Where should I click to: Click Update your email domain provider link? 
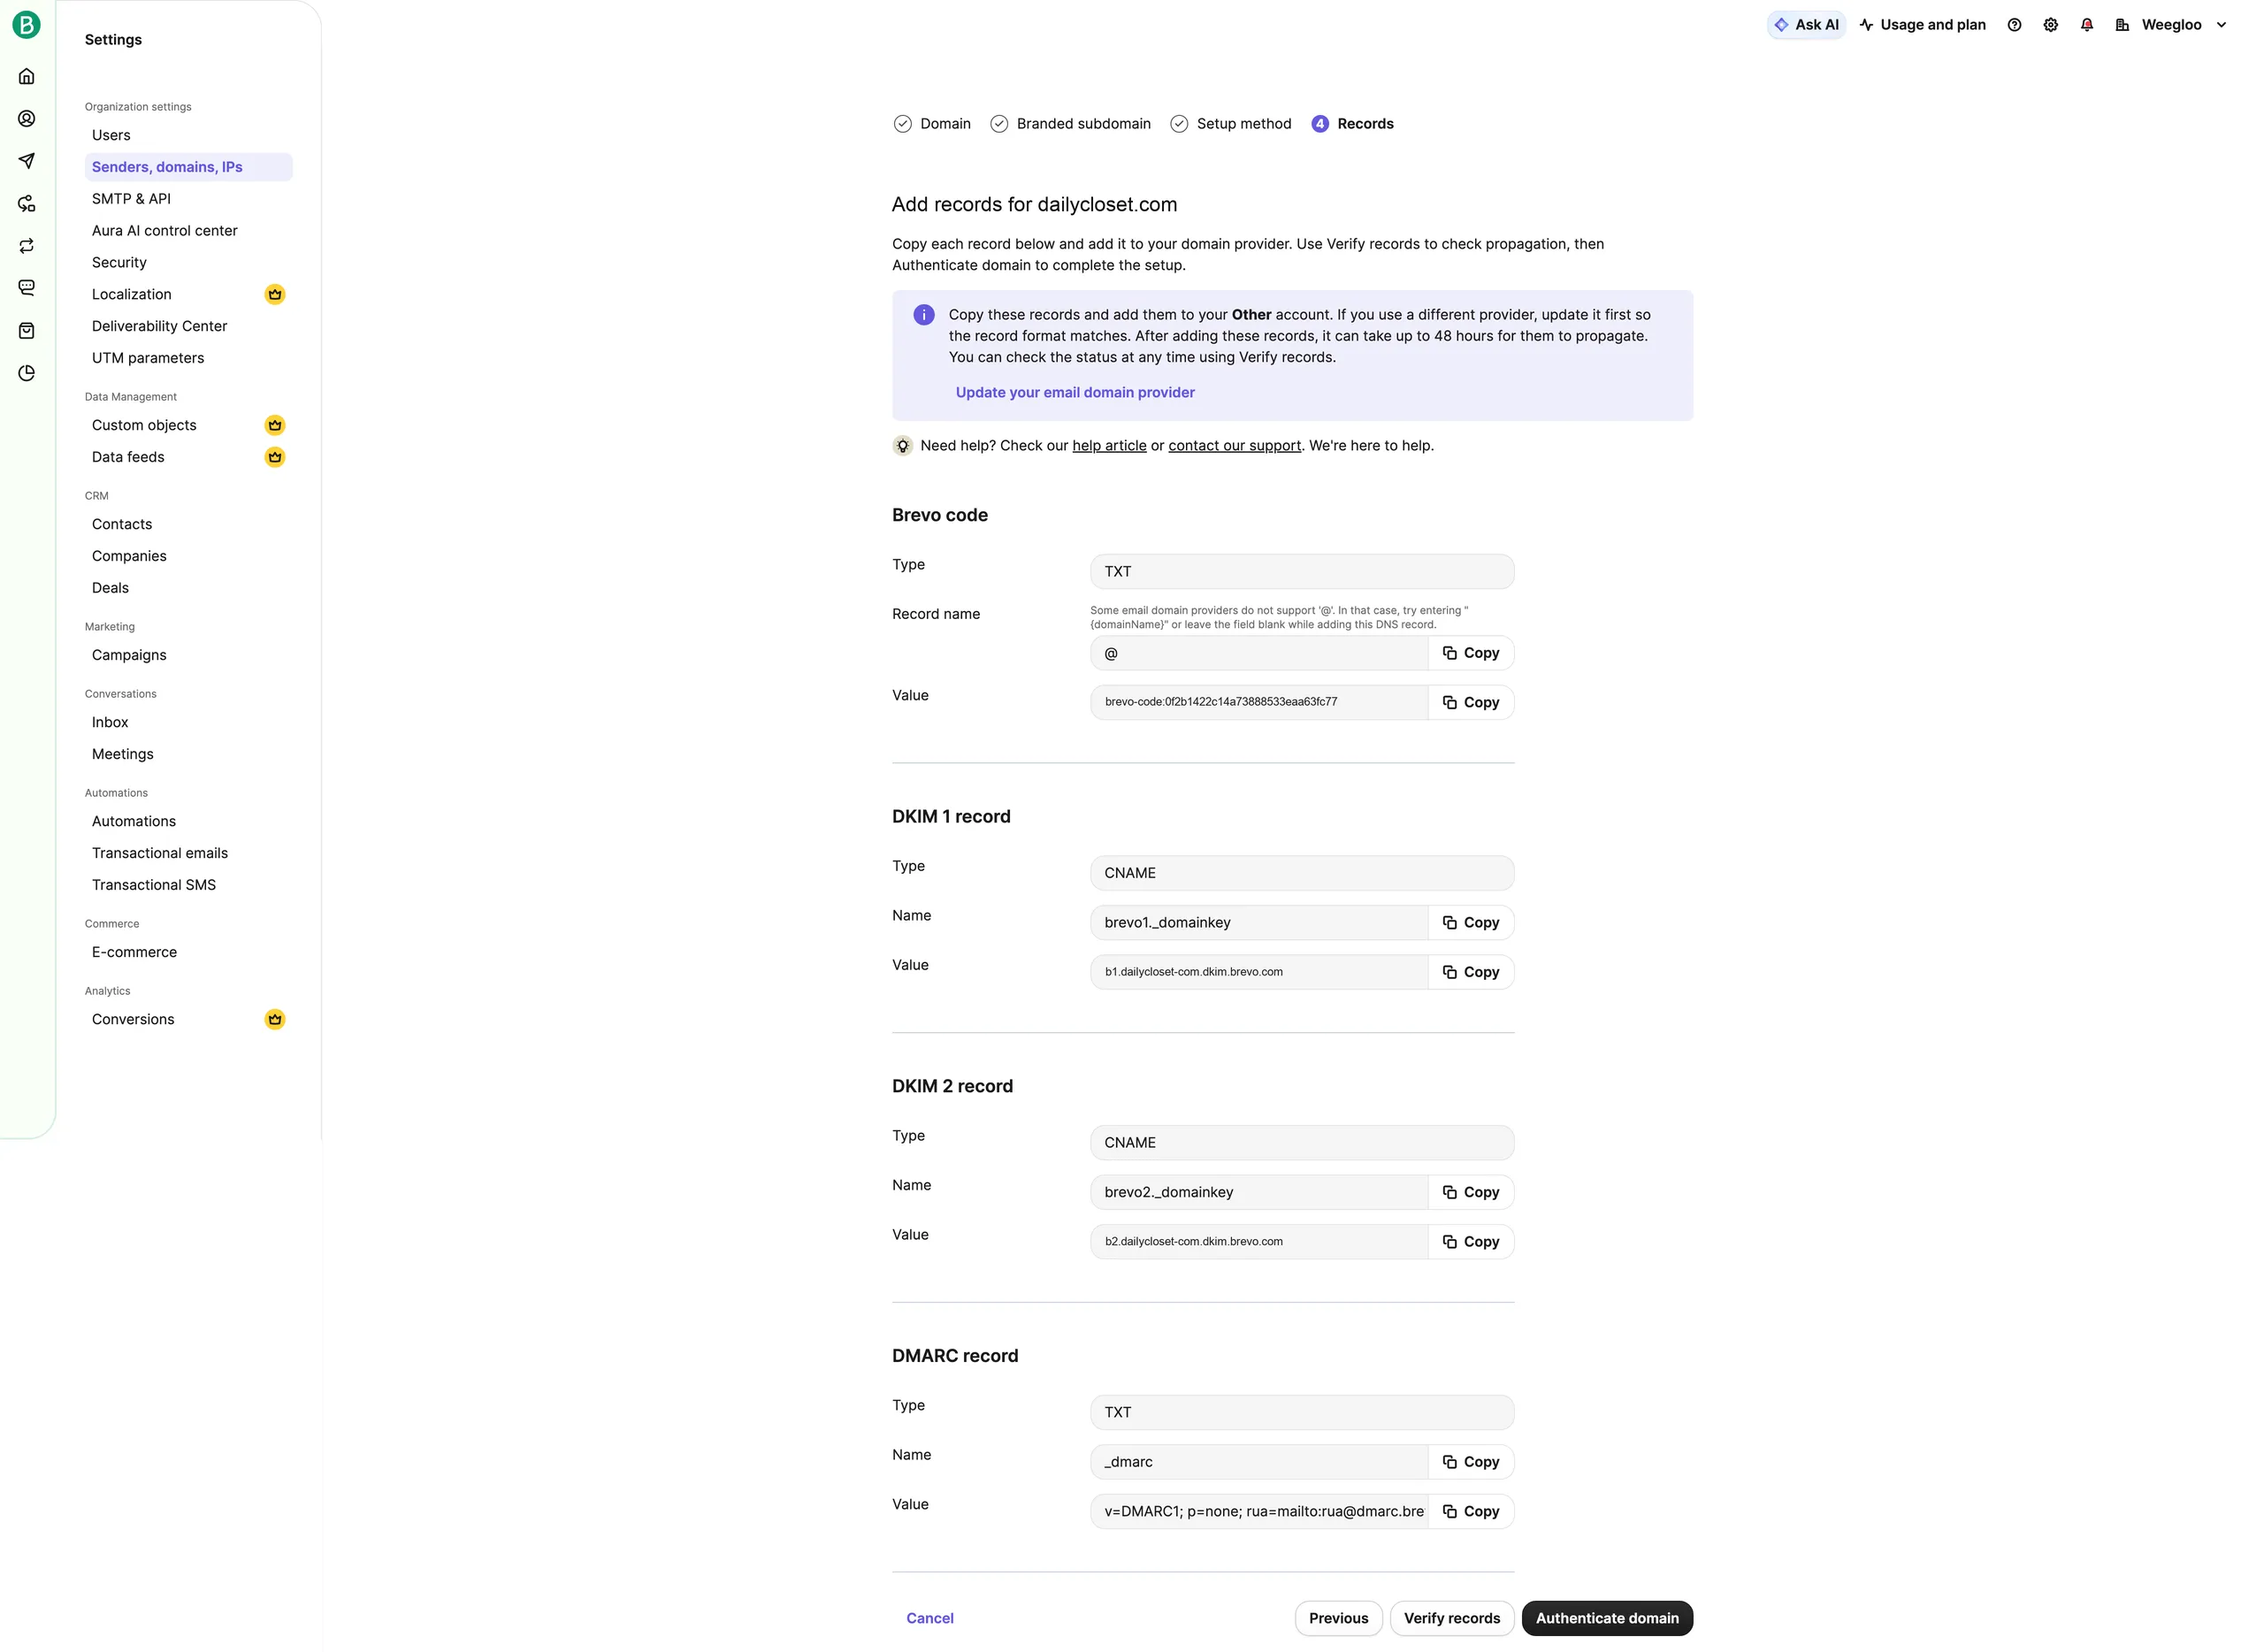click(x=1075, y=393)
